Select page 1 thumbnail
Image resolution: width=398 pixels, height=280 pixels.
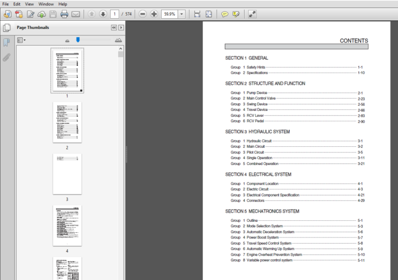[x=67, y=71]
